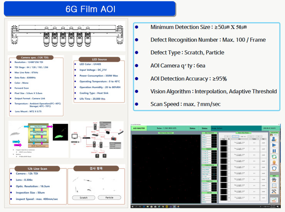
Task: Click 'Defect Recognition Number : Max. 100 / Frame'
Action: click(x=208, y=40)
